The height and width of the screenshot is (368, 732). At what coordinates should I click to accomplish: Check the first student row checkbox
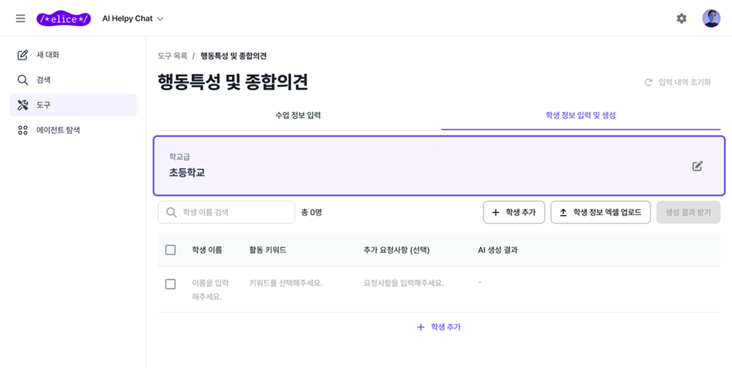(170, 284)
